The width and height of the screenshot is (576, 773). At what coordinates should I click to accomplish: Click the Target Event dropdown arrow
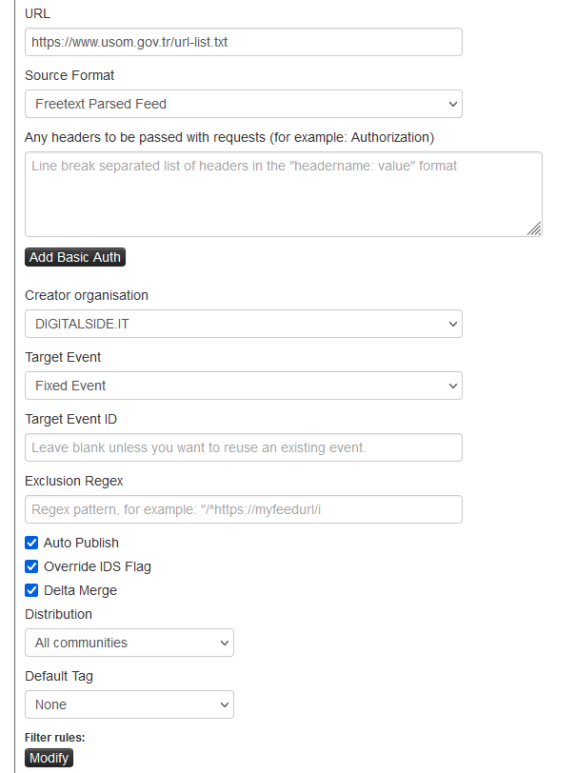[453, 386]
